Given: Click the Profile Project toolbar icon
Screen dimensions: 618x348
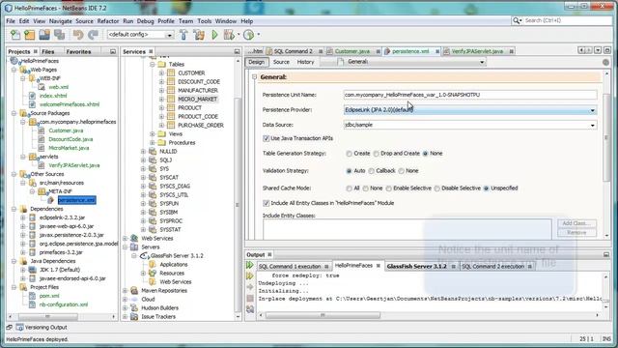Looking at the screenshot, I should coord(249,35).
